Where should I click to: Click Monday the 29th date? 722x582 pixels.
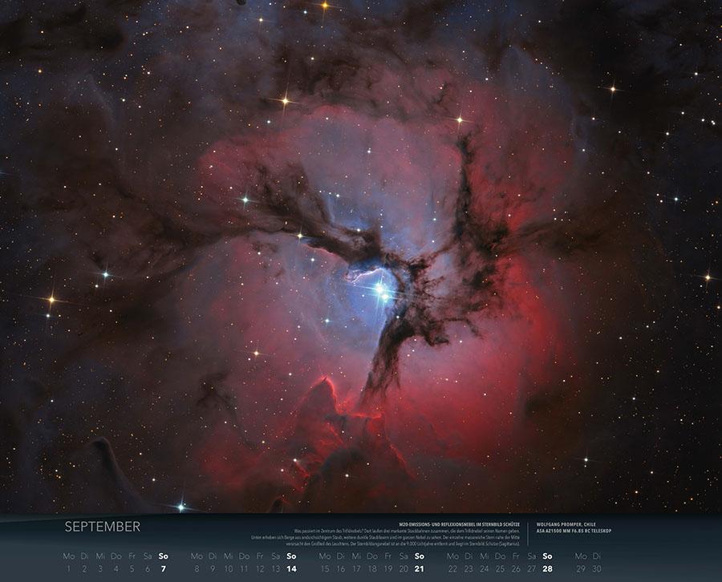(x=580, y=568)
